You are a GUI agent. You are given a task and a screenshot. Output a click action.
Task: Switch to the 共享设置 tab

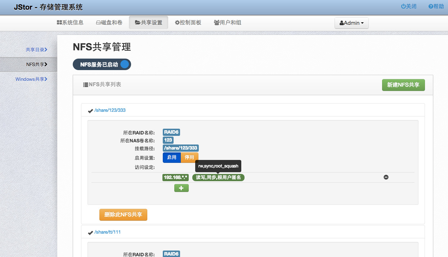[x=148, y=22]
